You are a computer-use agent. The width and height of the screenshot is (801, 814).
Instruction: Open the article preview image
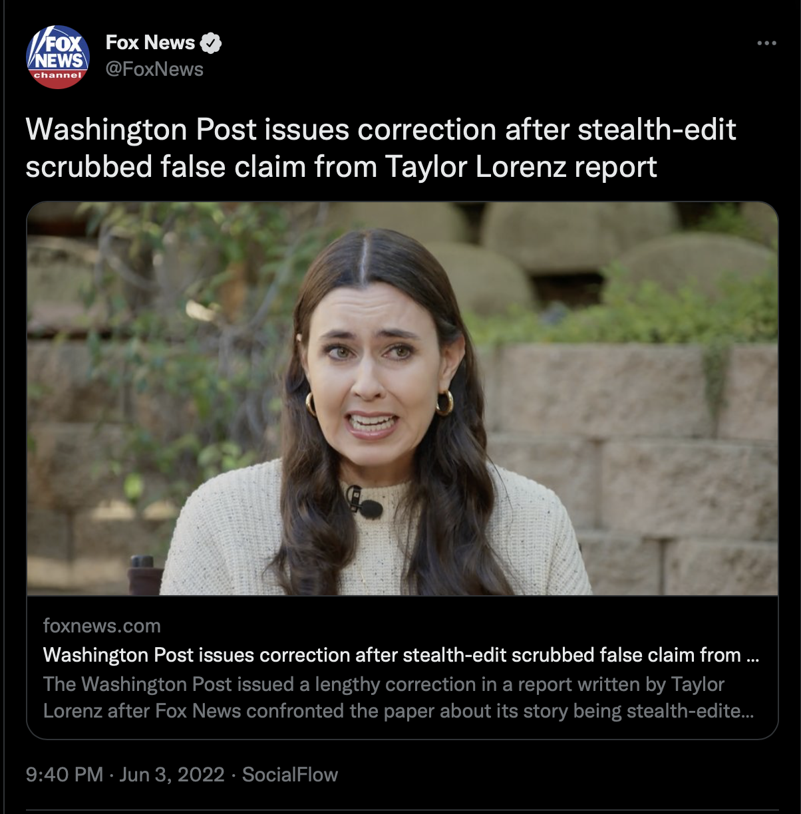(402, 398)
